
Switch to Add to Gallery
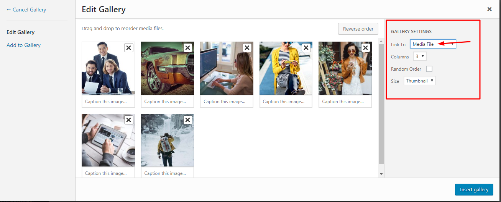[23, 45]
